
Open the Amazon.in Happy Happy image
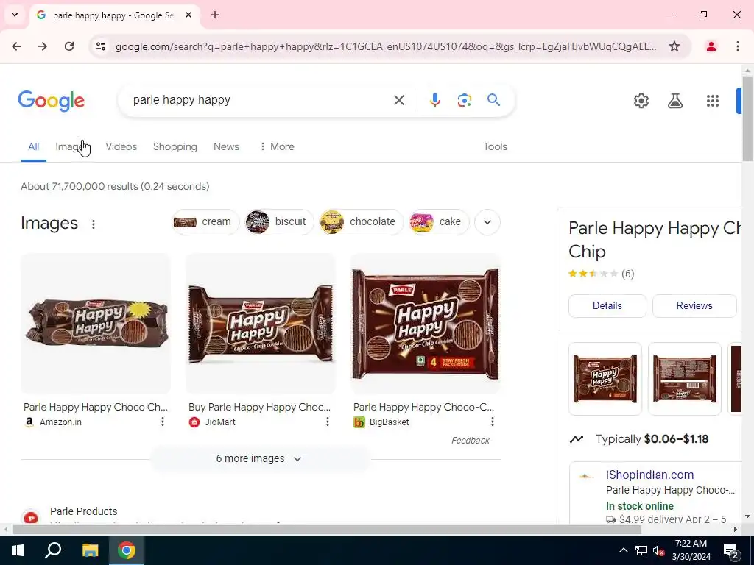96,324
